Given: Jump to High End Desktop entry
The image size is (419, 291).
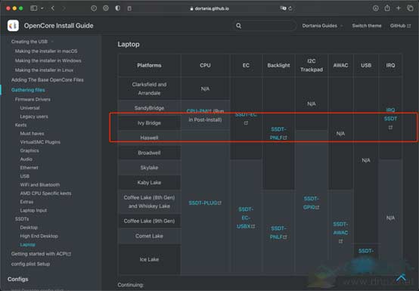Looking at the screenshot, I should coord(39,236).
